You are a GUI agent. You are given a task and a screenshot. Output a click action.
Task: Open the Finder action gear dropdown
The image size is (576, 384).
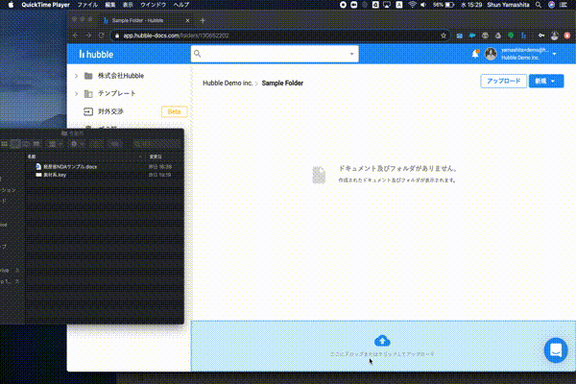77,144
